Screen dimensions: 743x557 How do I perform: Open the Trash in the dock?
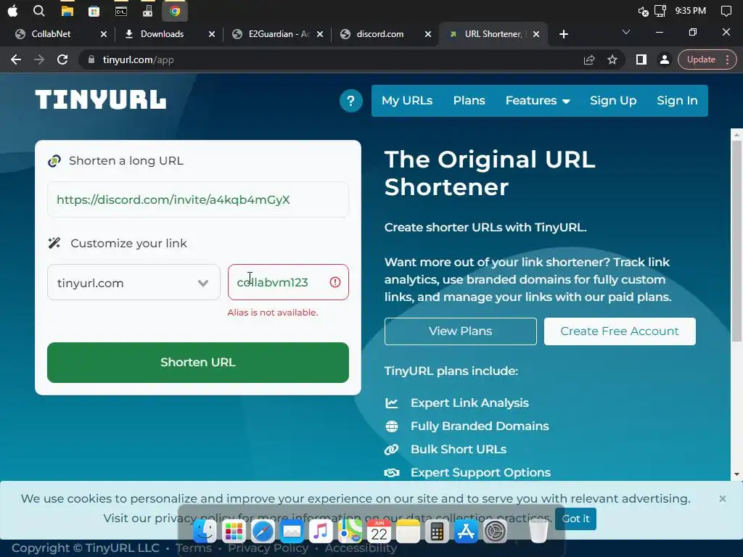pyautogui.click(x=538, y=531)
